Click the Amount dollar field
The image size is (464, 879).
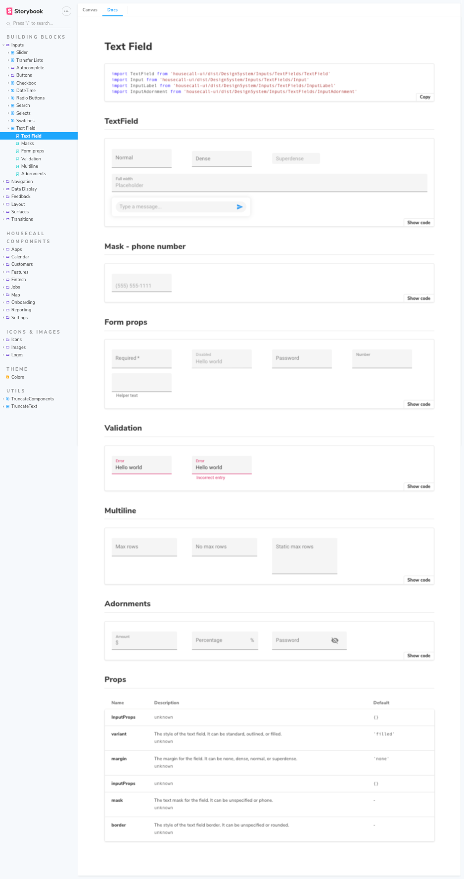144,640
